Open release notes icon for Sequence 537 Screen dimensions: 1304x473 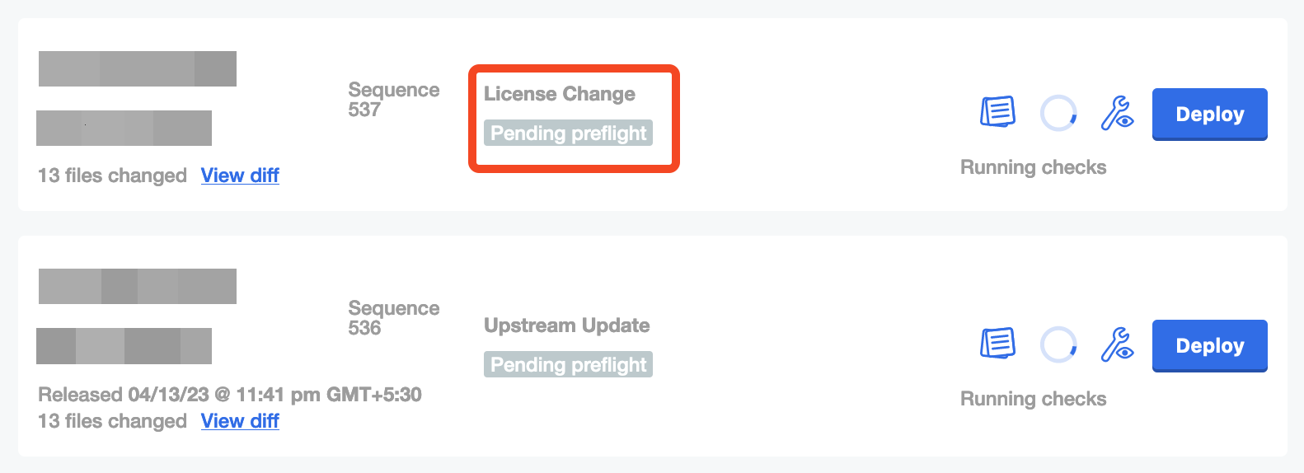[x=997, y=112]
